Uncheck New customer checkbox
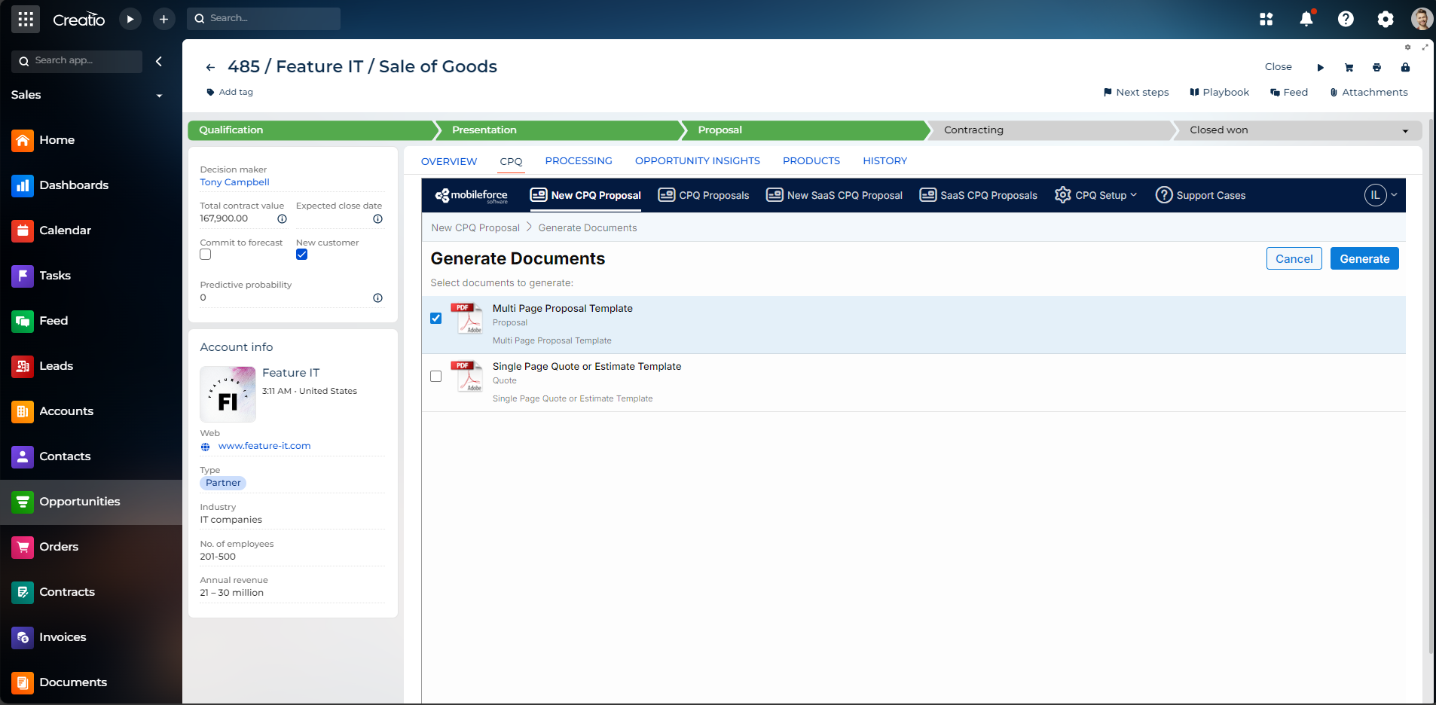 pyautogui.click(x=302, y=255)
